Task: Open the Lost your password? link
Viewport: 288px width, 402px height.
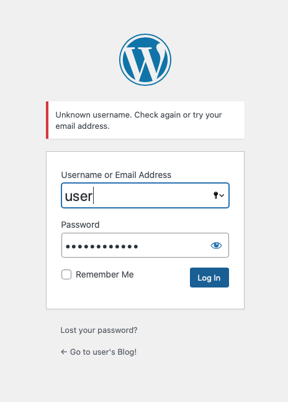Action: click(x=99, y=330)
